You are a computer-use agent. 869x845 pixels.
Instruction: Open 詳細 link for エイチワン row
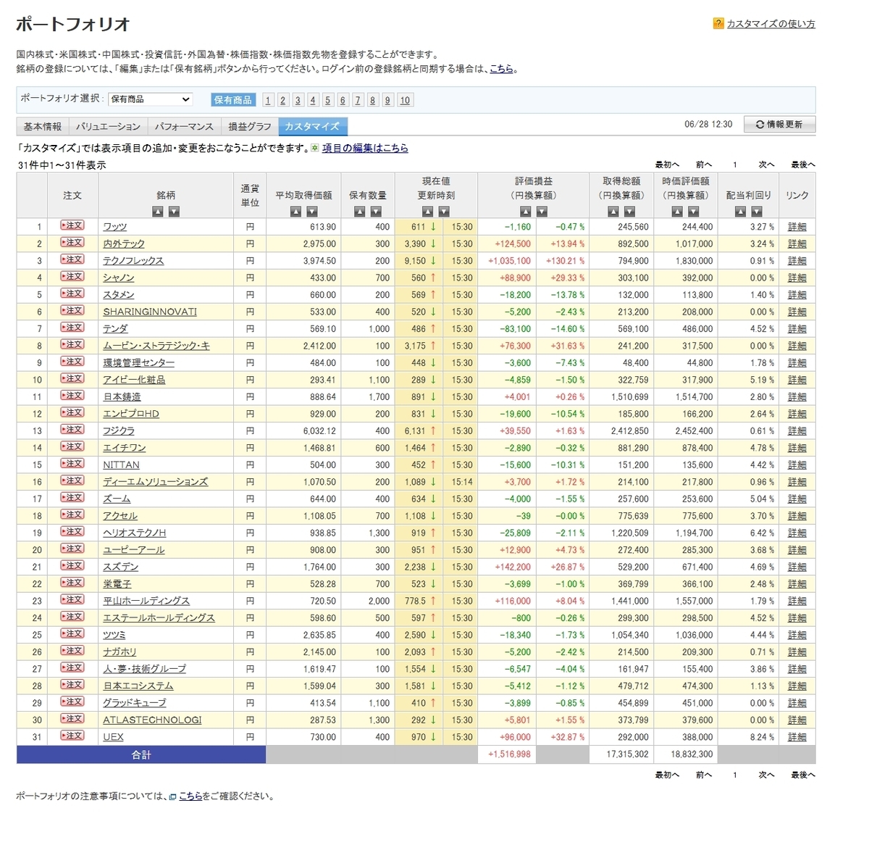point(797,448)
